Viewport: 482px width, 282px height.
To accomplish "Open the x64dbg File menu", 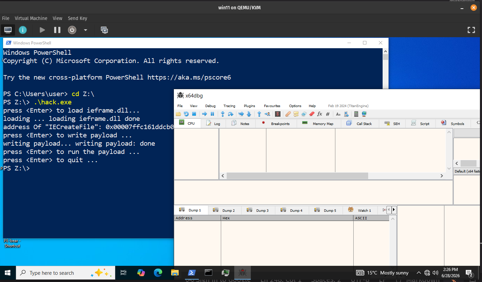I will [180, 106].
